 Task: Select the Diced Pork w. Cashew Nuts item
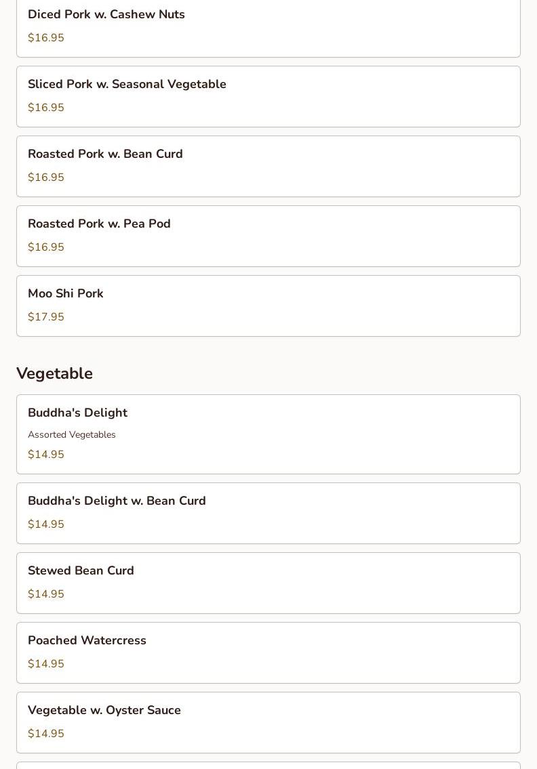point(106,15)
